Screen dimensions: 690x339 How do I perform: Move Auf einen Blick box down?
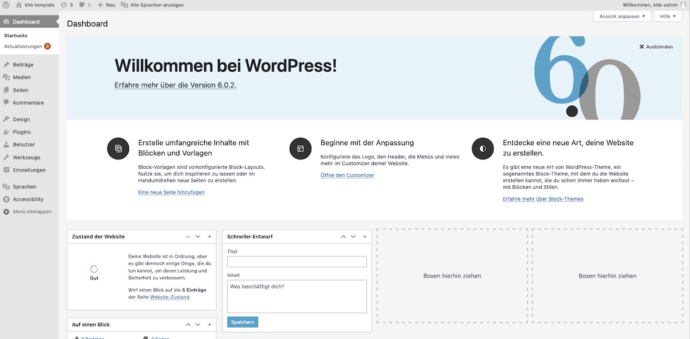point(198,325)
